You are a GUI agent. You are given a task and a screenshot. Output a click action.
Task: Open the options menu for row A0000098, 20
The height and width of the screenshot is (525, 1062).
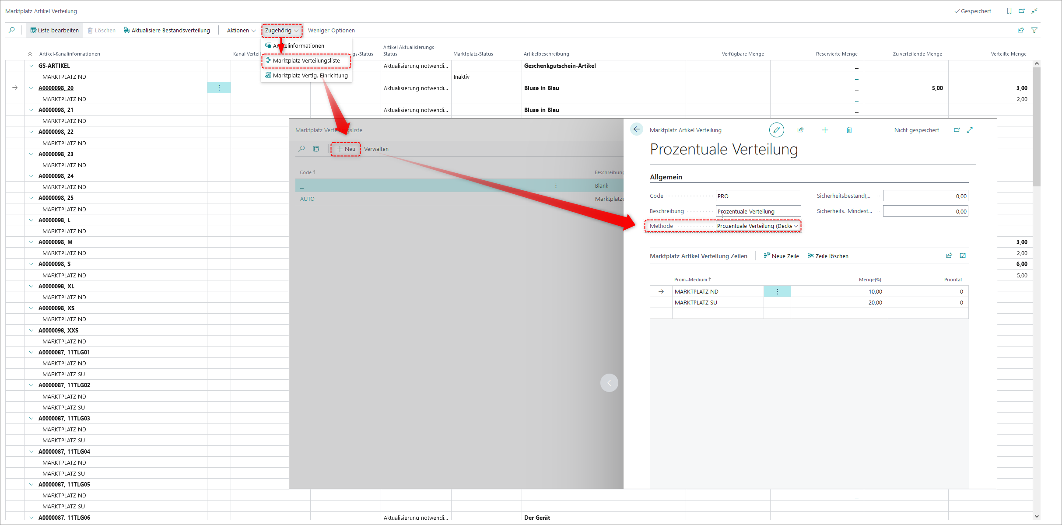(x=219, y=88)
